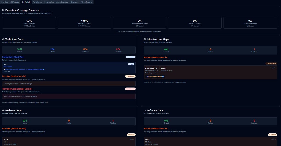Image resolution: width=281 pixels, height=146 pixels.
Task: Click Technique Gaps Rule Gaps (Medium Term Fix) heading
Action: tap(14, 76)
